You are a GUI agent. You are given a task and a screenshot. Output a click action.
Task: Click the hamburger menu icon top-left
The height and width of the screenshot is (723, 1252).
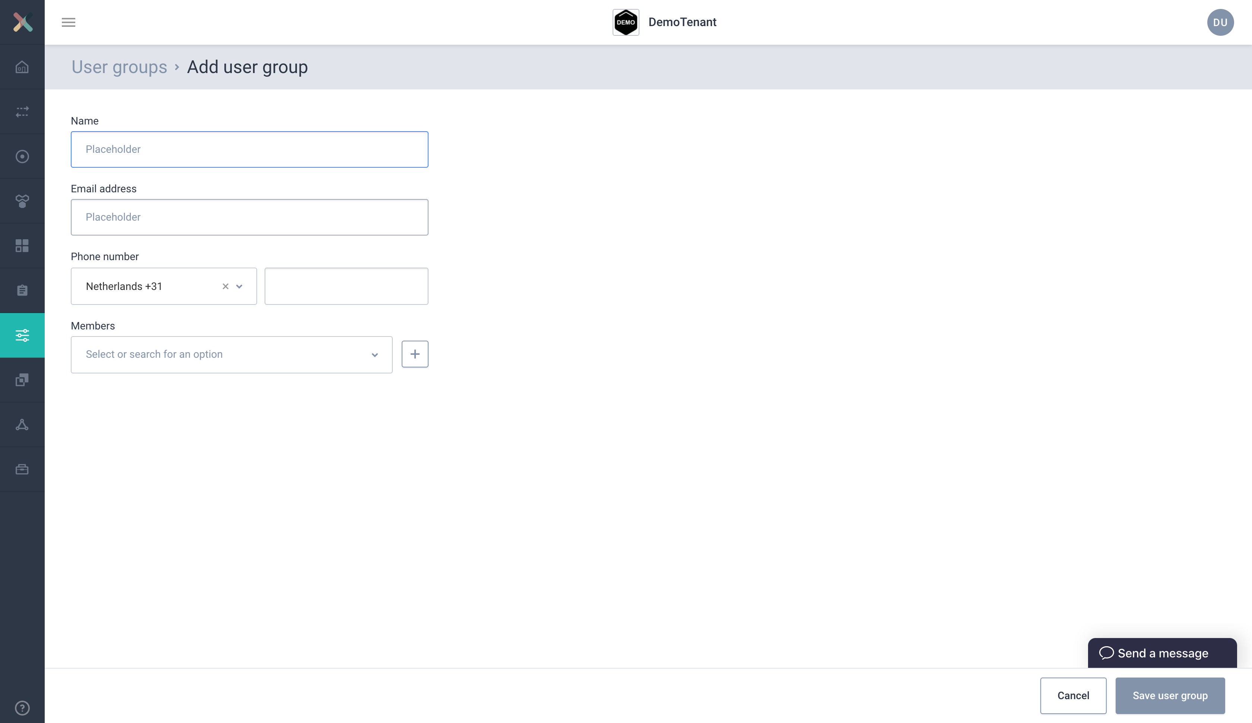pos(69,22)
